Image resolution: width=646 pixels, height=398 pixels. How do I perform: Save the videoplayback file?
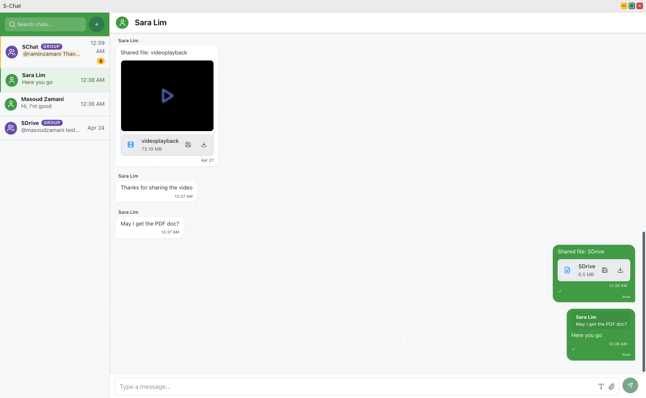188,145
